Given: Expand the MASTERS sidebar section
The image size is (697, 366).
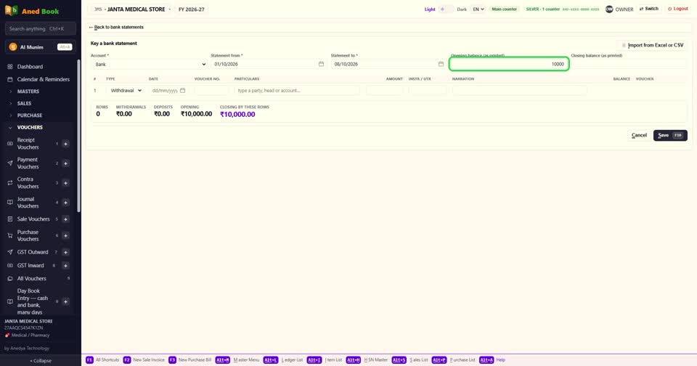Looking at the screenshot, I should point(28,91).
